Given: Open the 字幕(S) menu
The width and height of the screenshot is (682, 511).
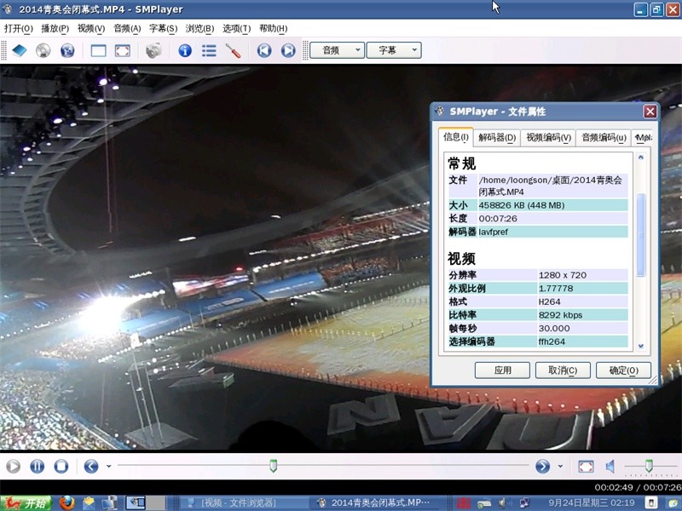Looking at the screenshot, I should [x=163, y=29].
